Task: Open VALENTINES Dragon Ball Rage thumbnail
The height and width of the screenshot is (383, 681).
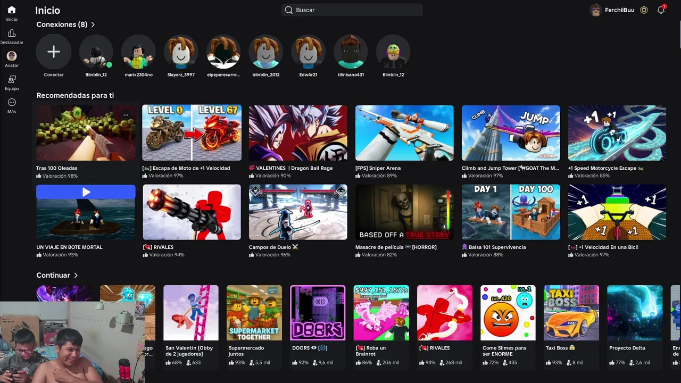Action: click(x=298, y=133)
